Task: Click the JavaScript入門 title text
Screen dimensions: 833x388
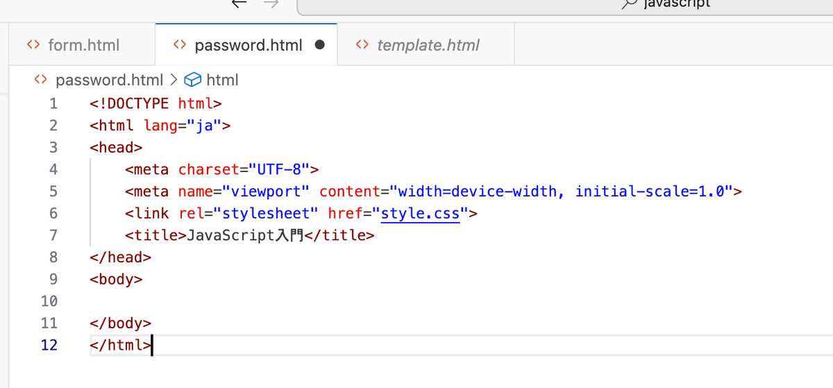Action: (x=244, y=235)
